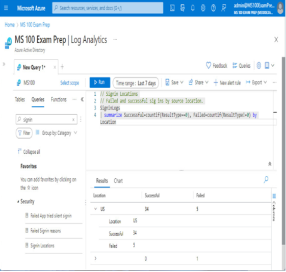The width and height of the screenshot is (286, 272).
Task: Open Cloud Shell from the top bar
Action: [172, 8]
